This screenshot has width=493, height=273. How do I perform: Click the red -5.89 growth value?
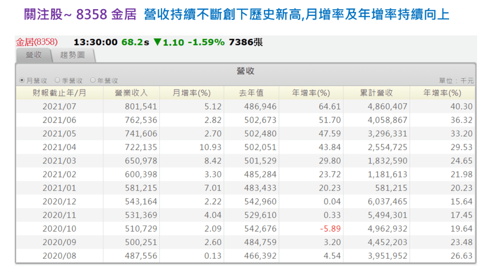click(x=330, y=229)
